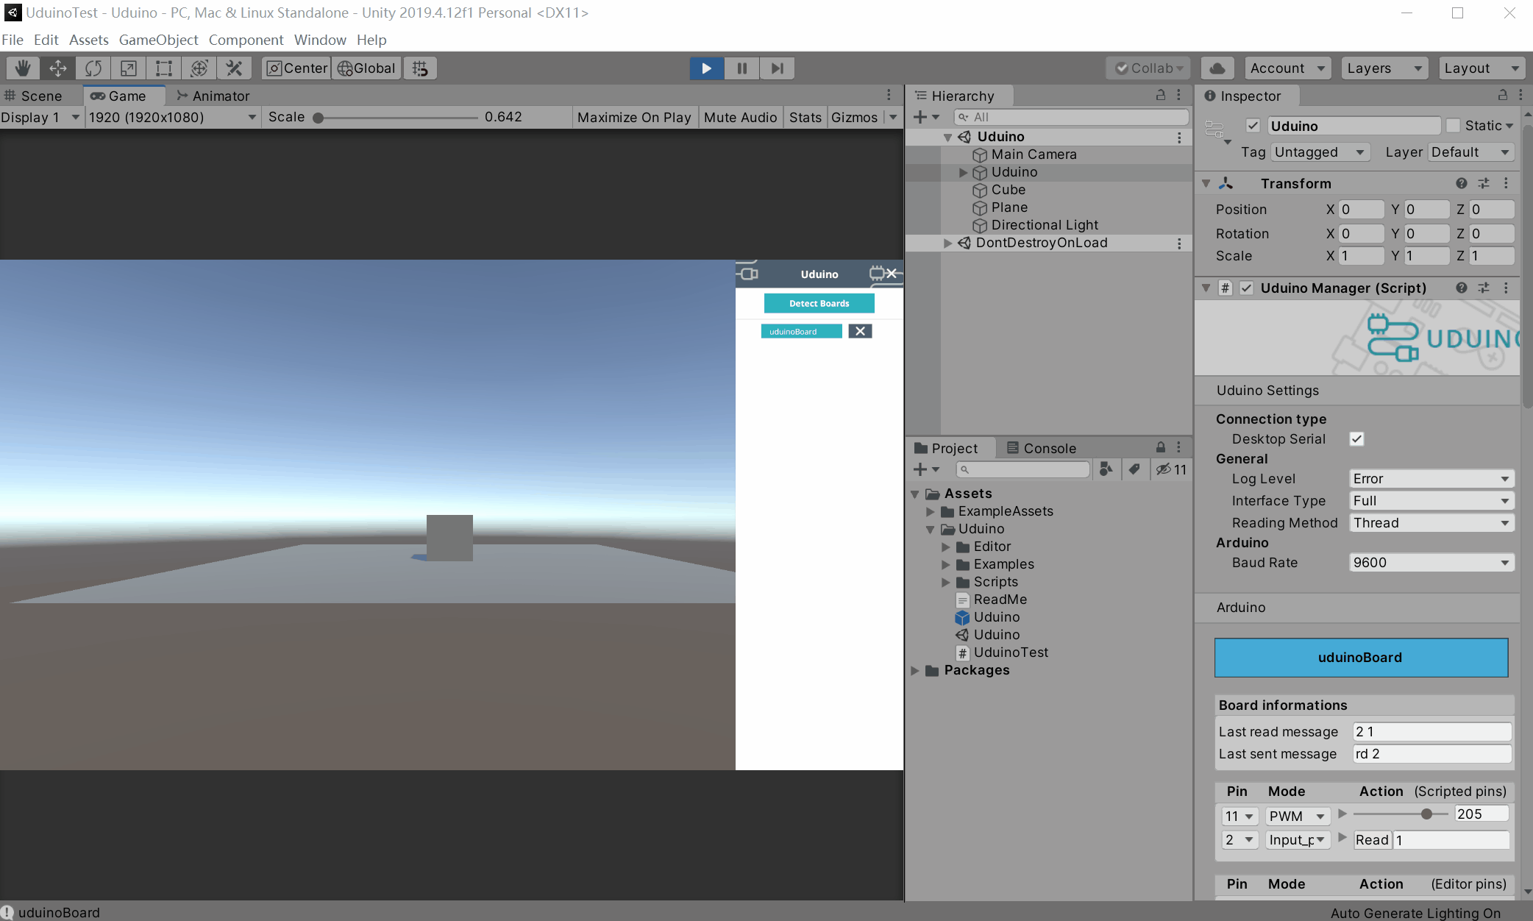Open the custom editor tools icon
The width and height of the screenshot is (1533, 921).
pyautogui.click(x=234, y=68)
